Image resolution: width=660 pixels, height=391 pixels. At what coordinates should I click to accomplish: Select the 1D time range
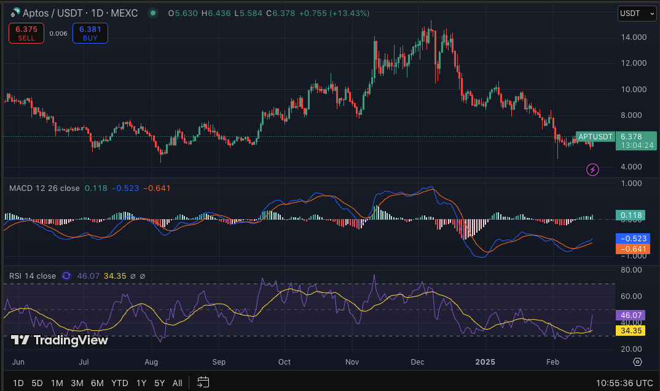(18, 383)
